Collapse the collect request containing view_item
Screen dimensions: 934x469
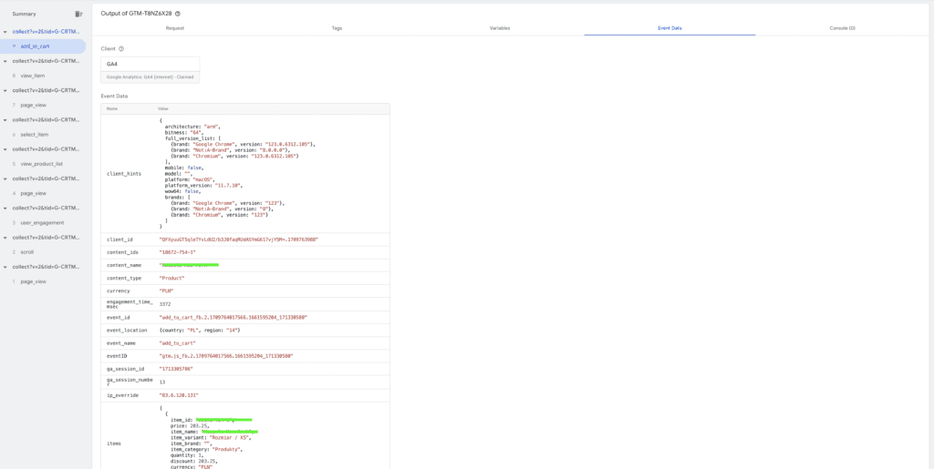tap(5, 61)
